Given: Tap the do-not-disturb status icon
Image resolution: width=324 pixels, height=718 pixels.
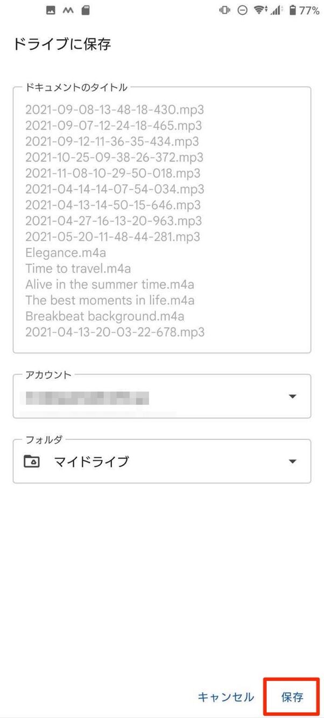Looking at the screenshot, I should point(242,10).
